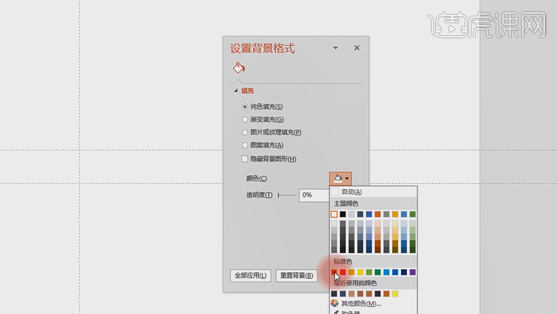Choose the 渐变填充 fill option
The width and height of the screenshot is (557, 314).
(x=245, y=119)
